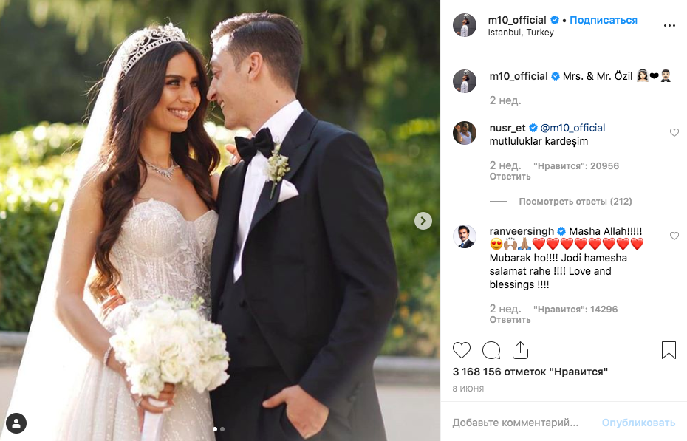Follow the account via "Подписаться"
This screenshot has height=441, width=687.
604,20
